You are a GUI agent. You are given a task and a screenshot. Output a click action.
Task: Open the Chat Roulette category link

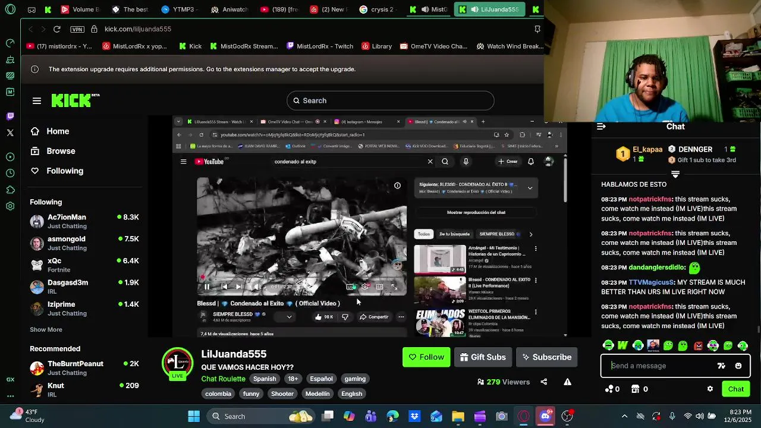[x=223, y=379]
